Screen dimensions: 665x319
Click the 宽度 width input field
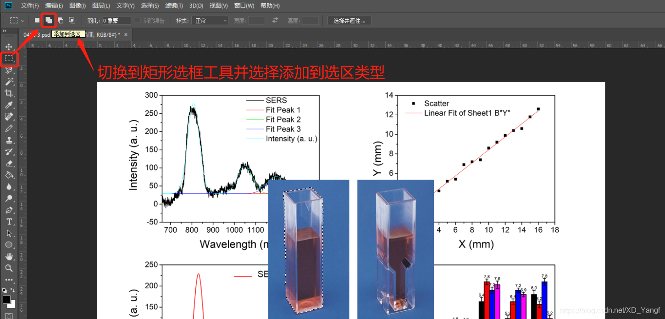(x=257, y=21)
